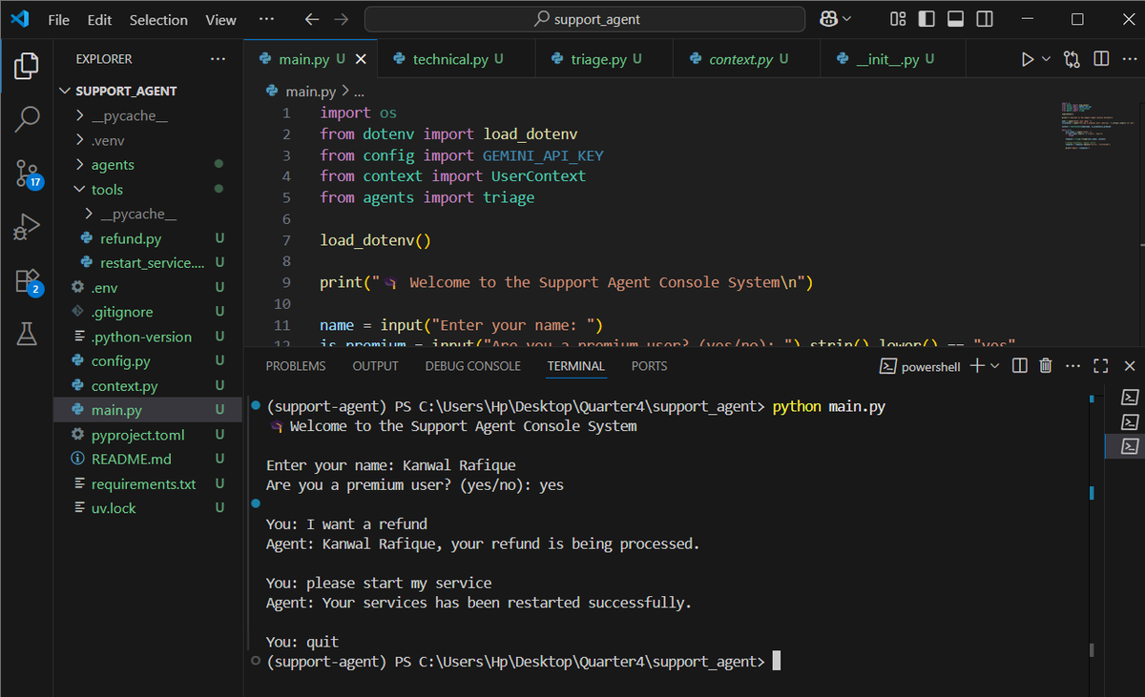Screen dimensions: 1145x697
Task: Split the terminal panel
Action: (x=1019, y=366)
